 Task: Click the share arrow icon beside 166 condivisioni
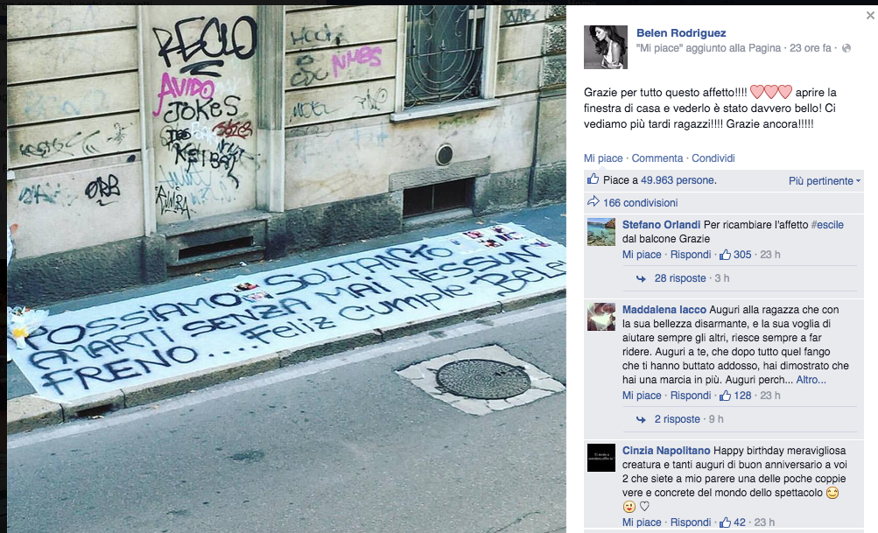click(593, 201)
